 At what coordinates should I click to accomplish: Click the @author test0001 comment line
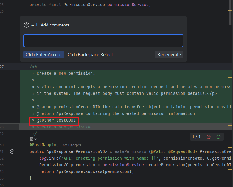[56, 120]
